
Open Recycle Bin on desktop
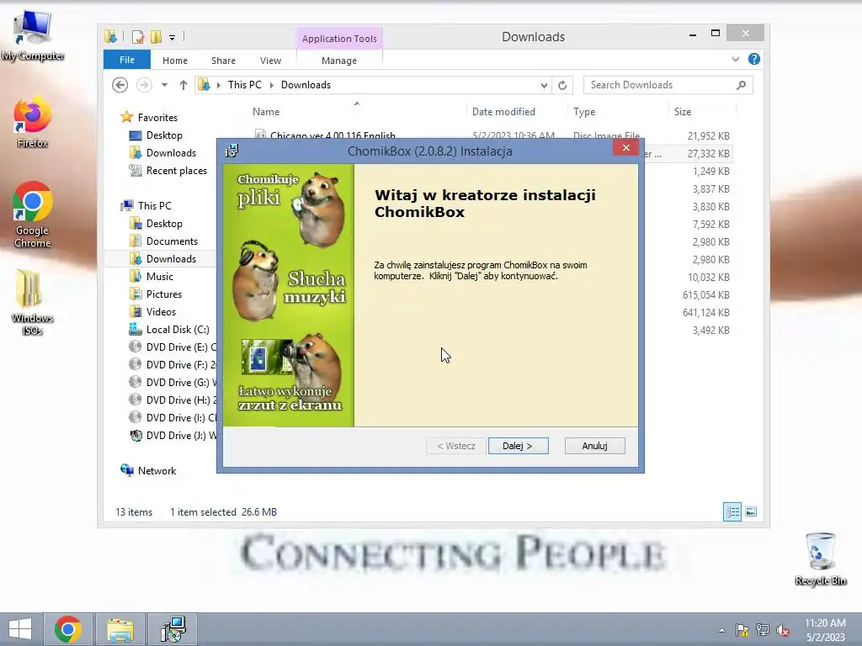[820, 559]
